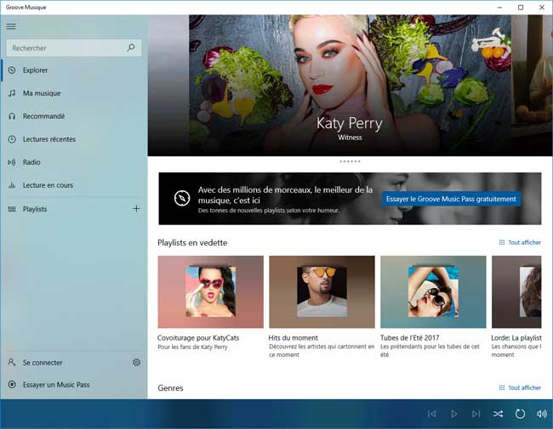Click the compass icon in the promo banner
The width and height of the screenshot is (553, 429).
pos(182,198)
